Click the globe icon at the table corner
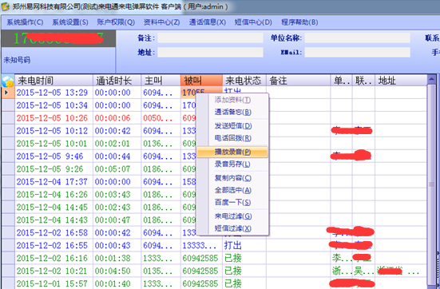440x289 pixels. tap(8, 81)
